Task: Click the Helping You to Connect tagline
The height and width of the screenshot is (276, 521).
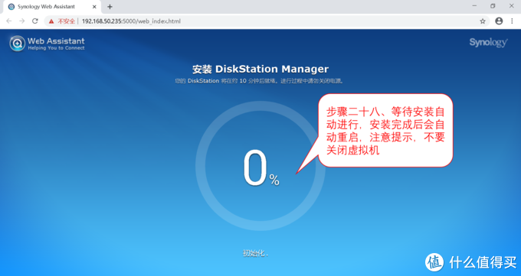Action: point(56,48)
